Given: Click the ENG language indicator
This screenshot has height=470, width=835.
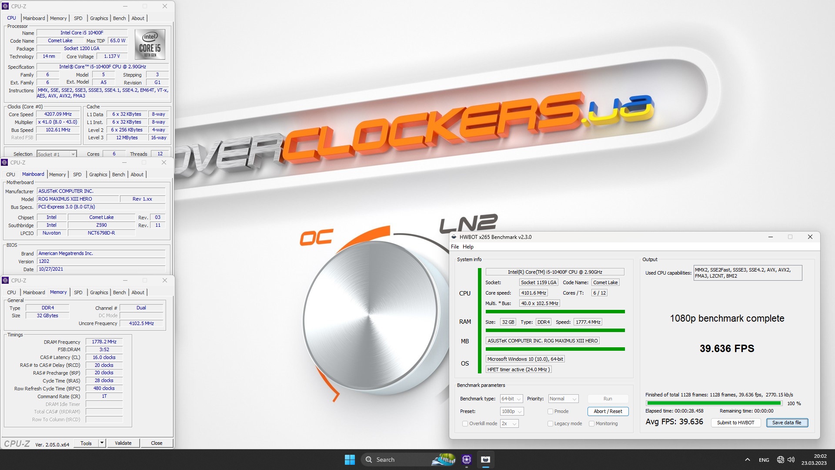Looking at the screenshot, I should [x=764, y=460].
